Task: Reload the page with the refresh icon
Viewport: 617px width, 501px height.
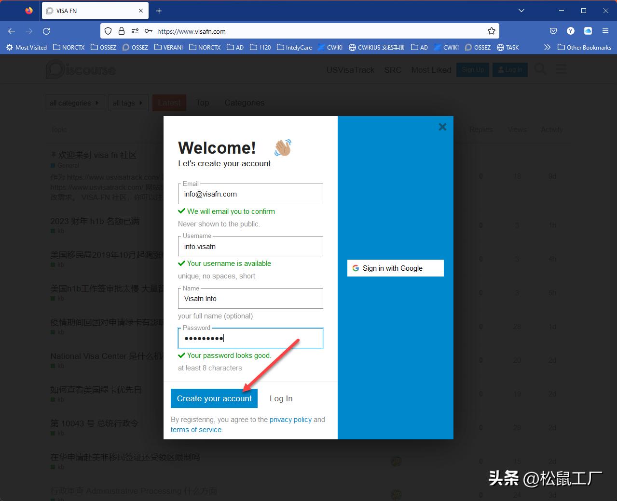Action: tap(46, 31)
